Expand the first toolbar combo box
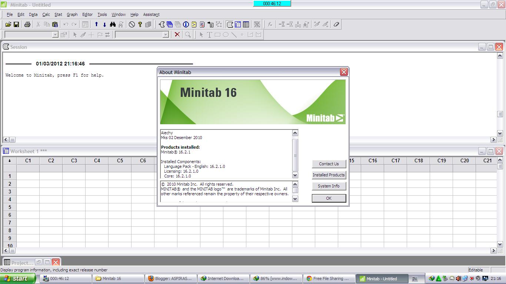Viewport: 506px width, 284px height. coord(55,34)
